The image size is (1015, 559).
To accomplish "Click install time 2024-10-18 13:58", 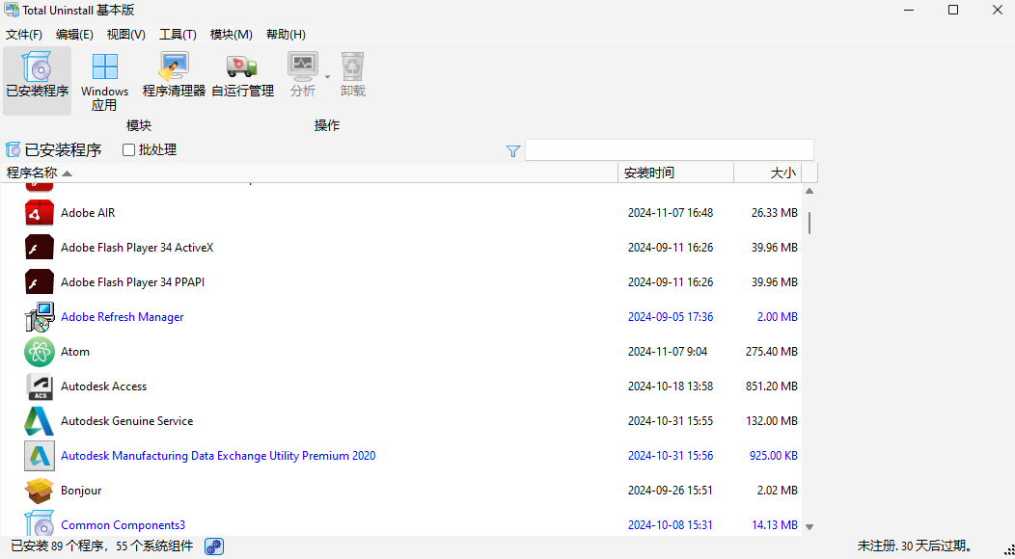I will (x=671, y=386).
